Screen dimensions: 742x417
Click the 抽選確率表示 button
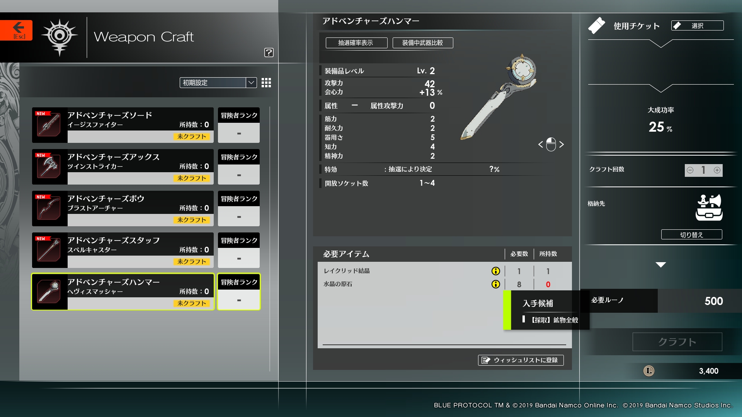356,43
